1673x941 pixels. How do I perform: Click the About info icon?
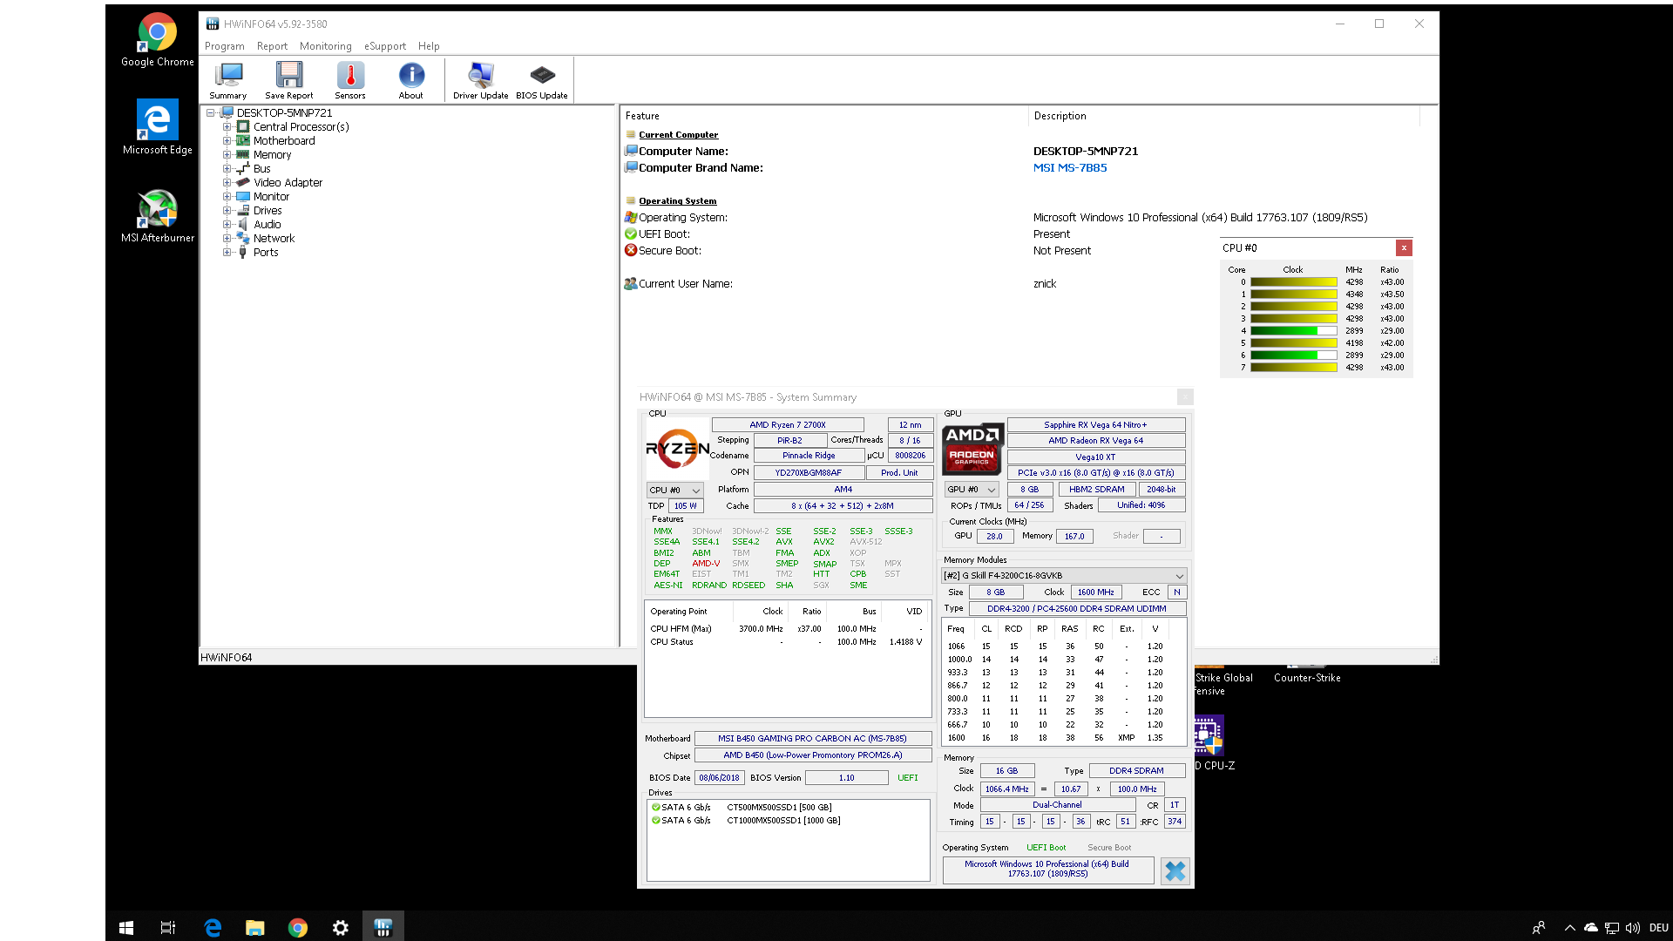[411, 81]
